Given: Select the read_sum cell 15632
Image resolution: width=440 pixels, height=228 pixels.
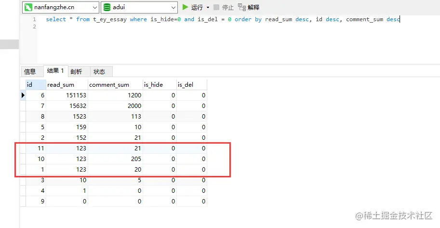Looking at the screenshot, I should [x=67, y=106].
